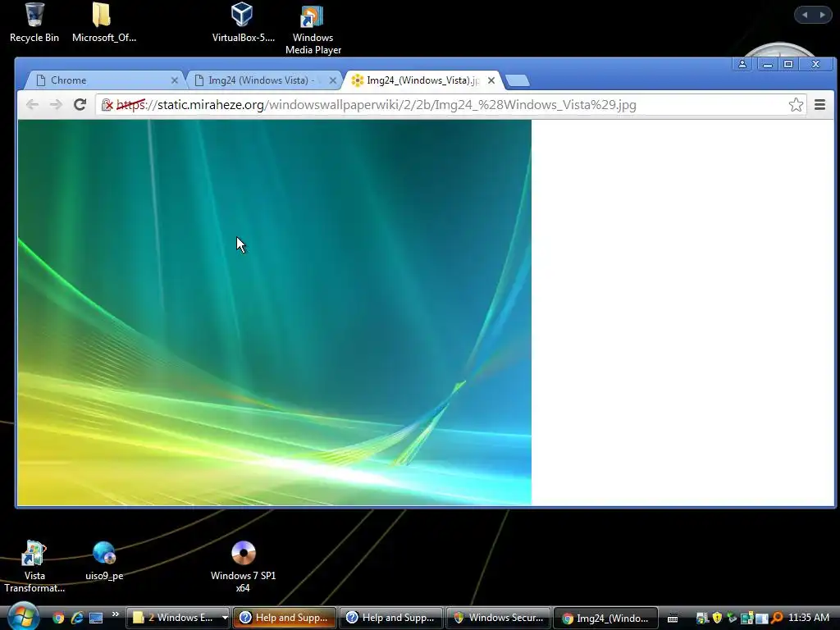Select the Windows Media Player shortcut
Image resolution: width=840 pixels, height=630 pixels.
point(313,29)
